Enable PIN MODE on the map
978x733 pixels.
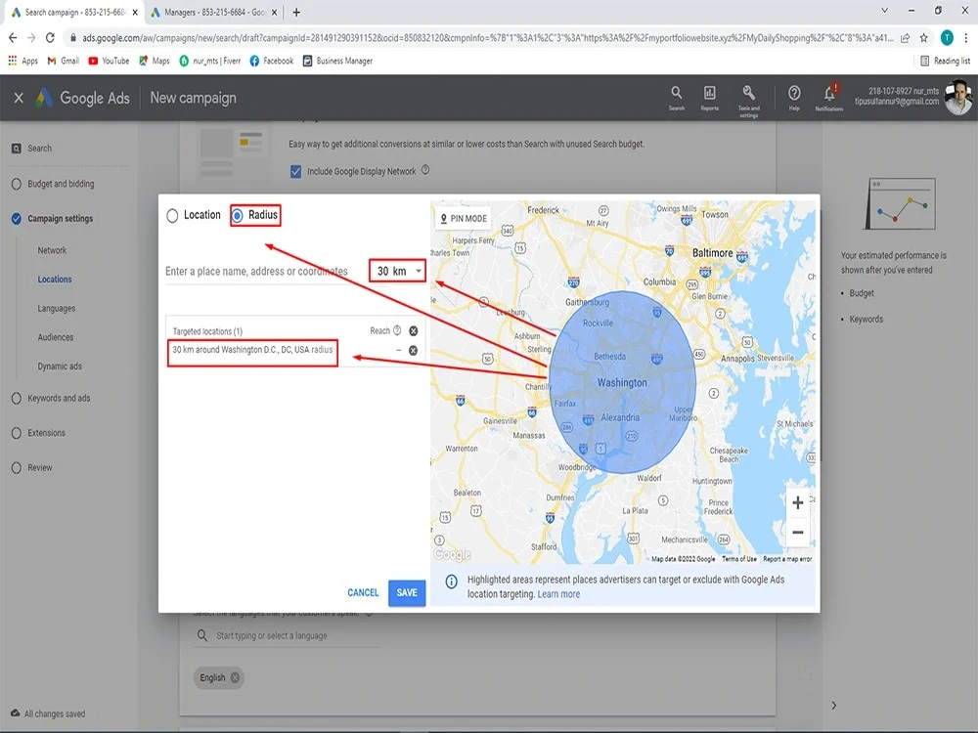coord(463,218)
